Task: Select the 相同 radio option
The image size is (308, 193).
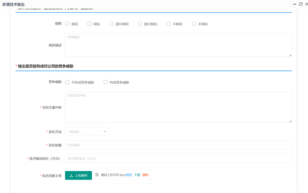Action: [x=67, y=24]
